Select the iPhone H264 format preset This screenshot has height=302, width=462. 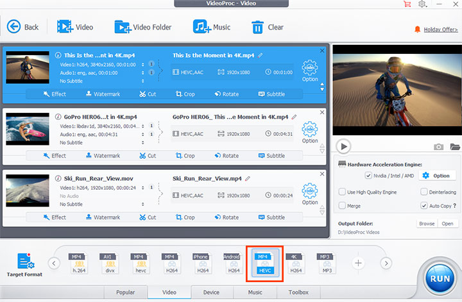[x=202, y=263]
